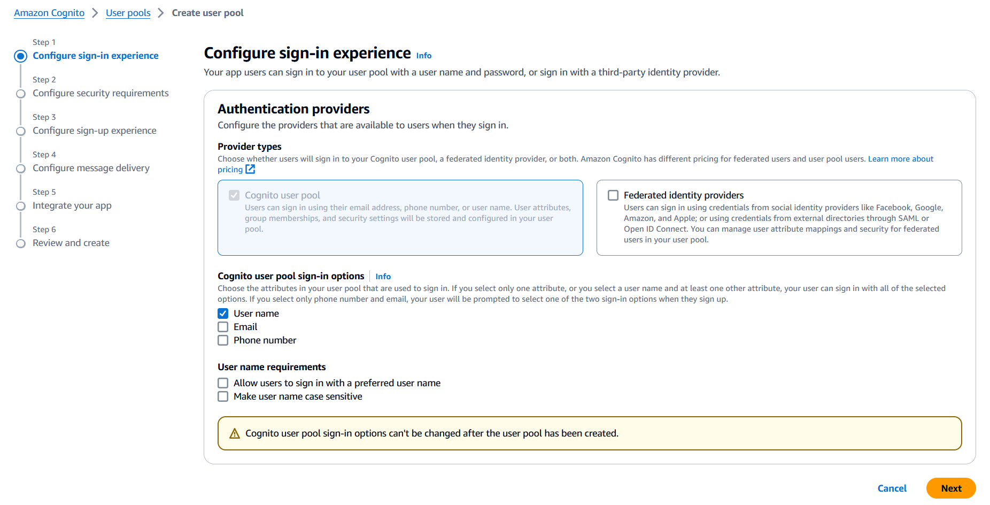Screen dimensions: 990x505
Task: Open Info link beside page heading
Action: [424, 56]
